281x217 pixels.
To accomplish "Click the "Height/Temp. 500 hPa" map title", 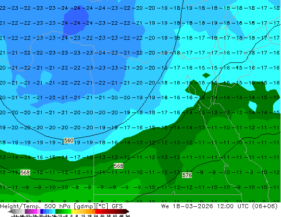I will 35,206.
